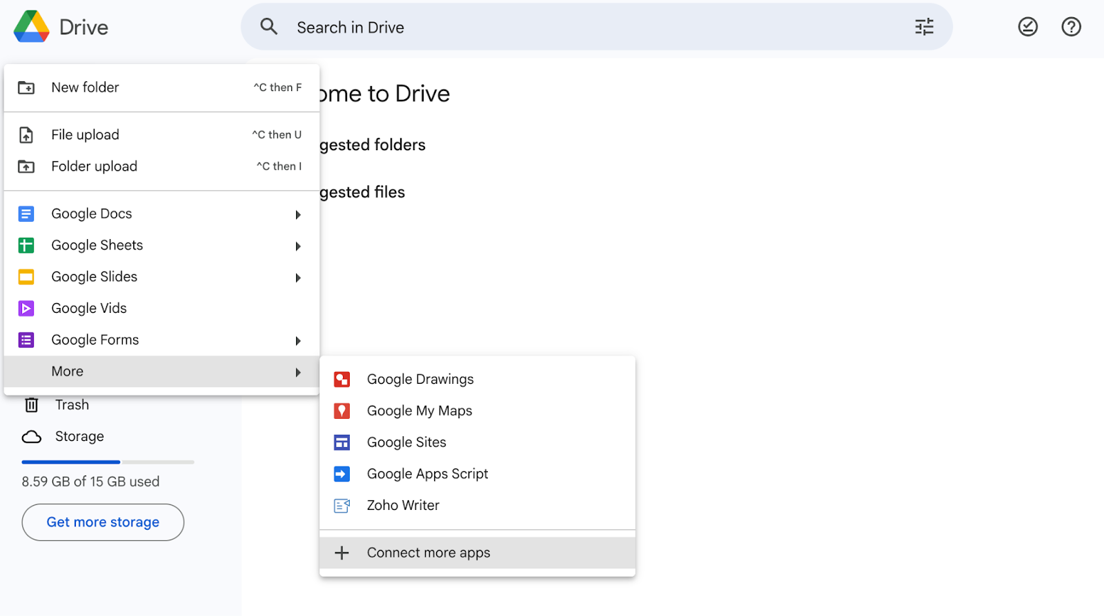This screenshot has height=616, width=1104.
Task: Select Google Vids menu entry
Action: pyautogui.click(x=161, y=309)
